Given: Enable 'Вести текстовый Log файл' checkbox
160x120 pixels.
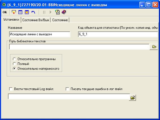Looking at the screenshot, I should [x=11, y=89].
